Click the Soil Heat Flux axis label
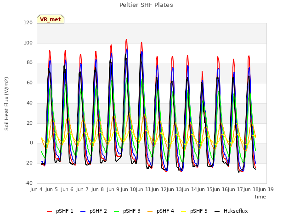The image size is (294, 220). click(6, 104)
